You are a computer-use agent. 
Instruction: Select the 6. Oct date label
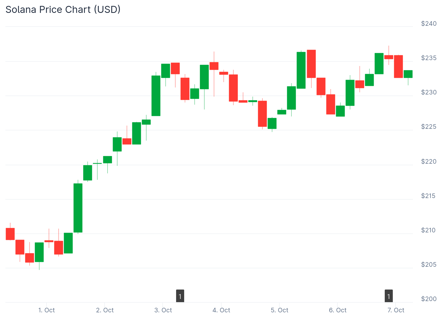(338, 310)
